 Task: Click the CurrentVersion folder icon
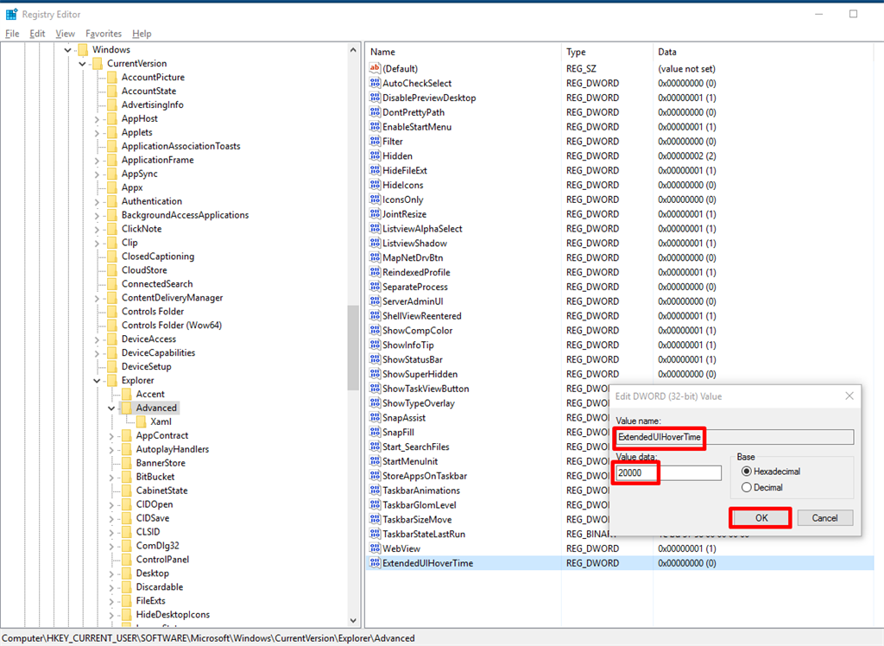(98, 63)
